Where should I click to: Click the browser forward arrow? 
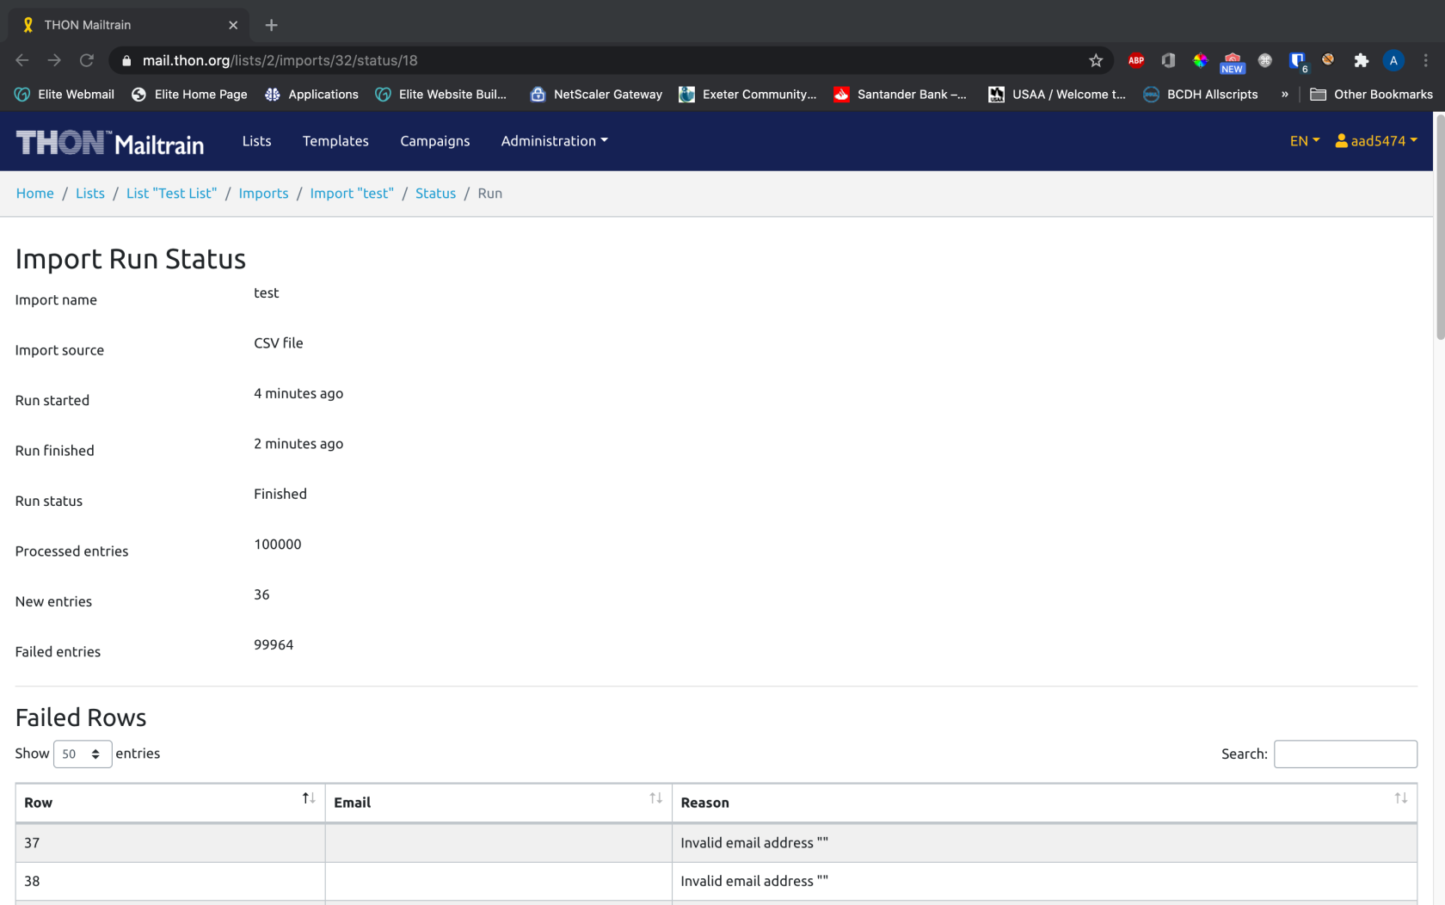[54, 60]
